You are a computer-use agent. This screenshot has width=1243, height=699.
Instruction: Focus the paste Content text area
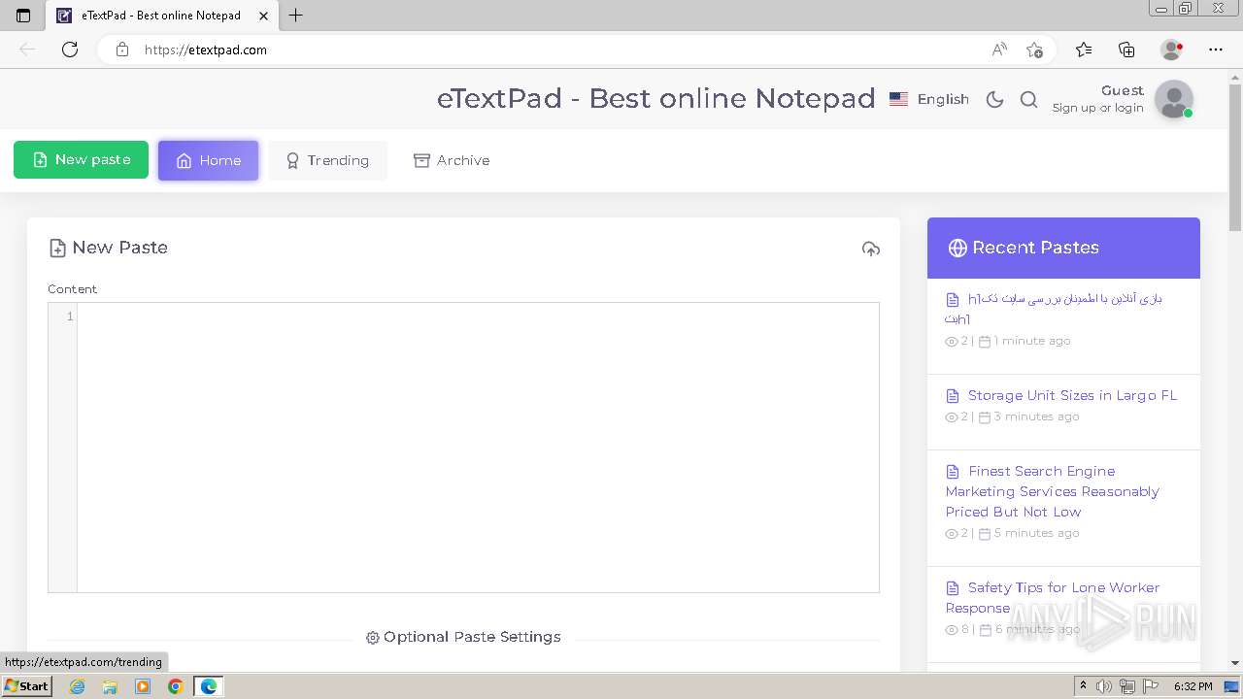(x=478, y=448)
